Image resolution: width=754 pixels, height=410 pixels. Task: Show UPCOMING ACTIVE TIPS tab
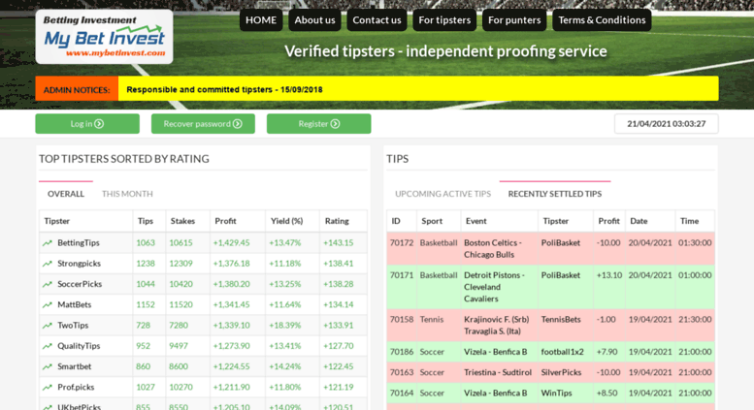443,194
